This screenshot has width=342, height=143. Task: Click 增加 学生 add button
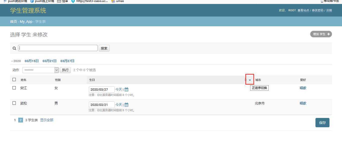click(x=321, y=34)
